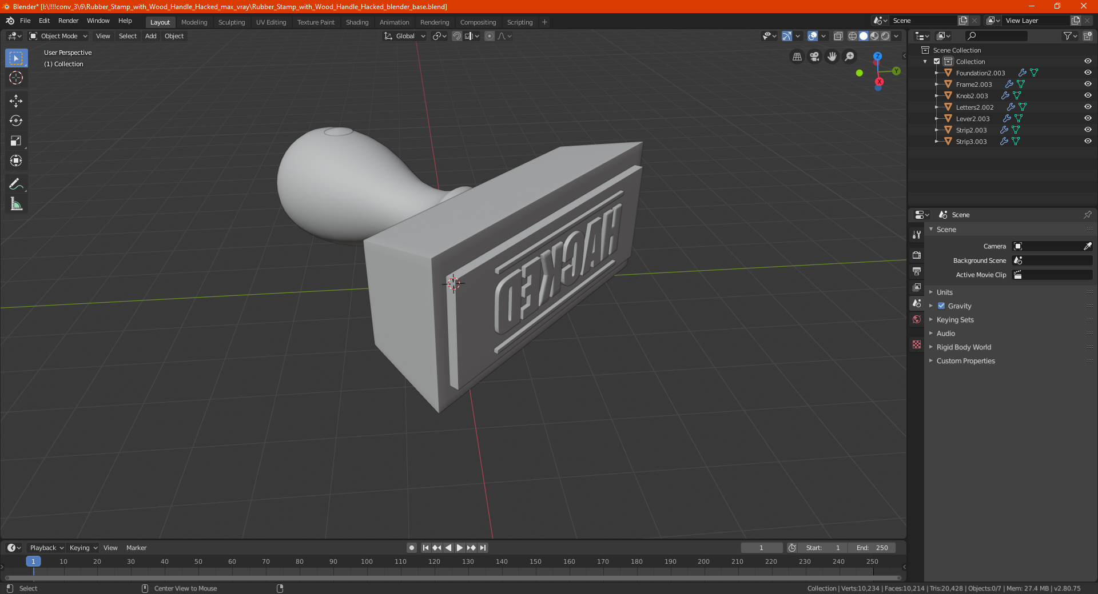Open View Layer properties tab icon
Image resolution: width=1098 pixels, height=594 pixels.
tap(917, 287)
